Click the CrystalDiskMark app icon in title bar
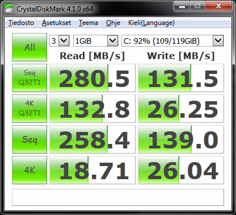The height and width of the screenshot is (215, 236). coord(9,9)
